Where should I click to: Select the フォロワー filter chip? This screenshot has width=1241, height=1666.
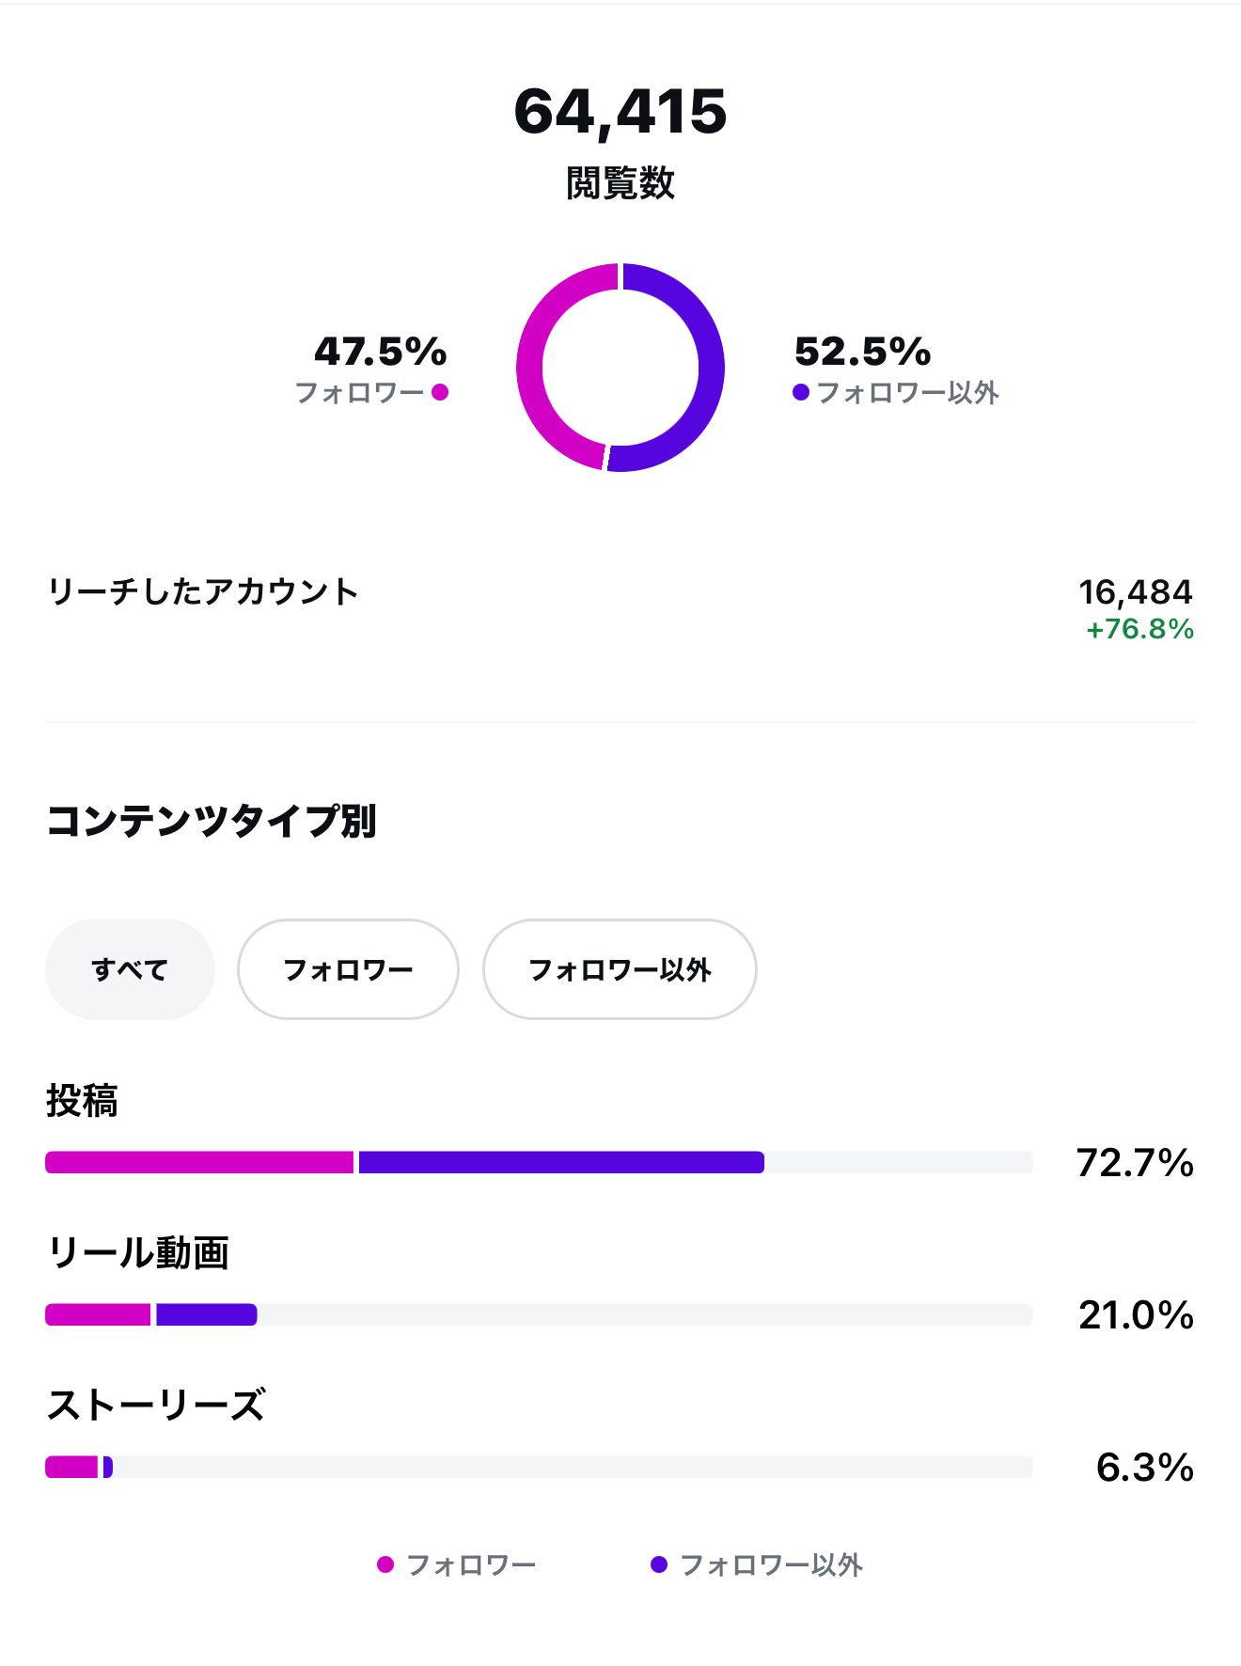pyautogui.click(x=348, y=969)
